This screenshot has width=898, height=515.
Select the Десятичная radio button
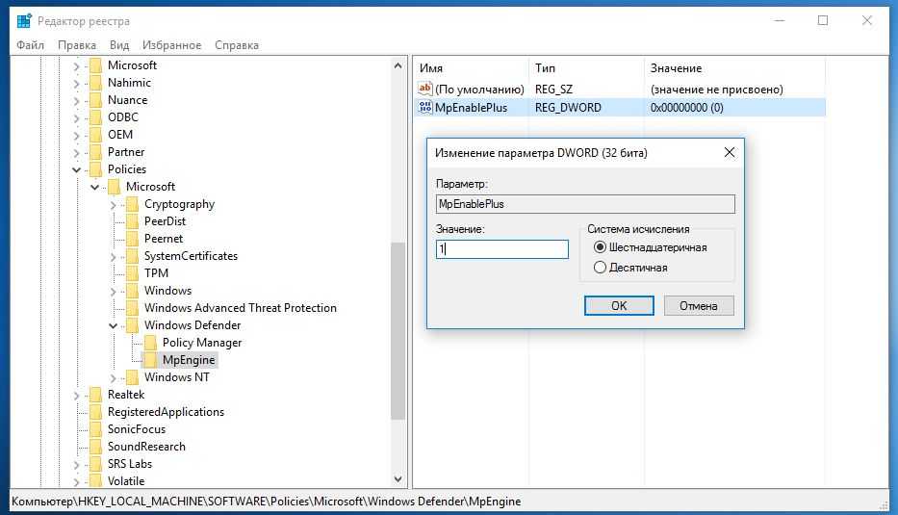click(x=601, y=267)
